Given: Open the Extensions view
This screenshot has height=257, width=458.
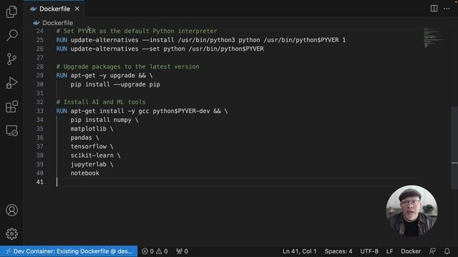Looking at the screenshot, I should tap(11, 106).
